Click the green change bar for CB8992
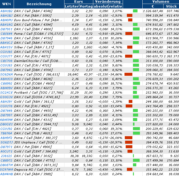The height and width of the screenshot is (176, 179). coord(136,84)
